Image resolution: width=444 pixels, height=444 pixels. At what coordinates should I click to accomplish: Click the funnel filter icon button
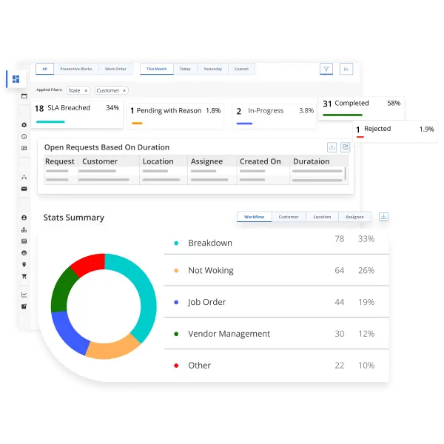click(x=326, y=69)
